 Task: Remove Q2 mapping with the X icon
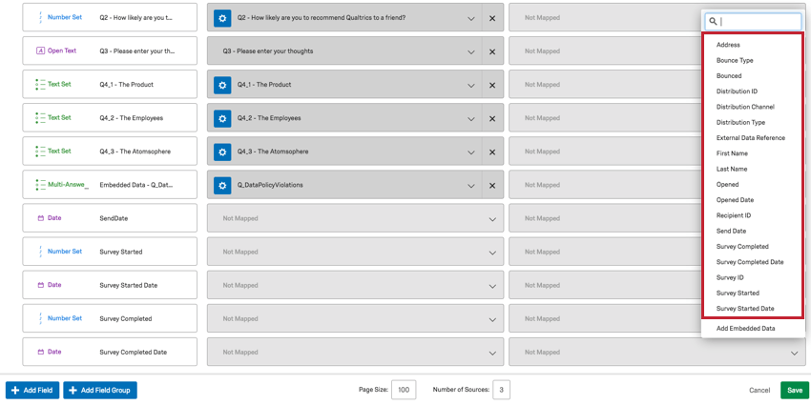[x=492, y=18]
